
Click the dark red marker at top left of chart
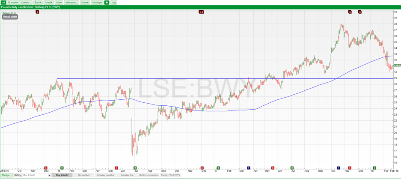pyautogui.click(x=38, y=12)
